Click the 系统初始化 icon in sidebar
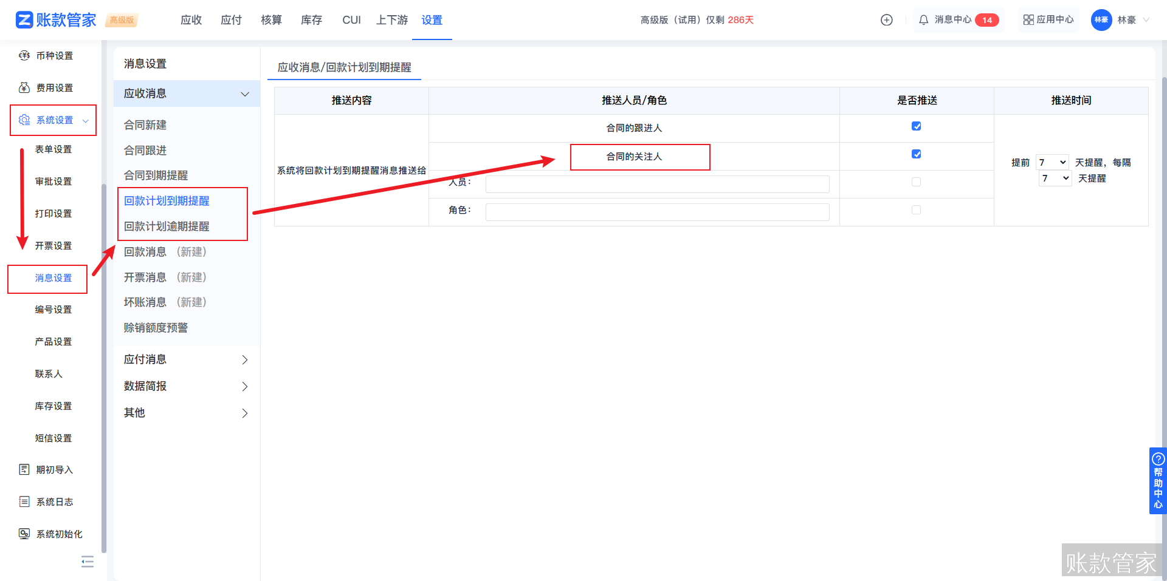The image size is (1167, 581). click(24, 534)
